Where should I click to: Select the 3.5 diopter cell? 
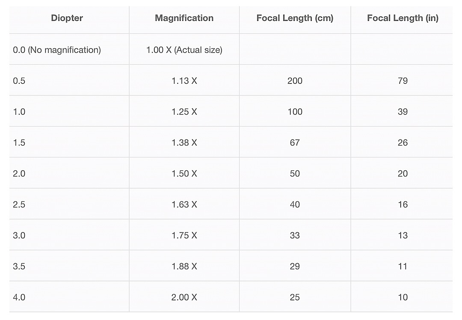[19, 267]
